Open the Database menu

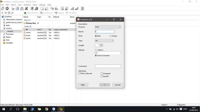click(27, 5)
